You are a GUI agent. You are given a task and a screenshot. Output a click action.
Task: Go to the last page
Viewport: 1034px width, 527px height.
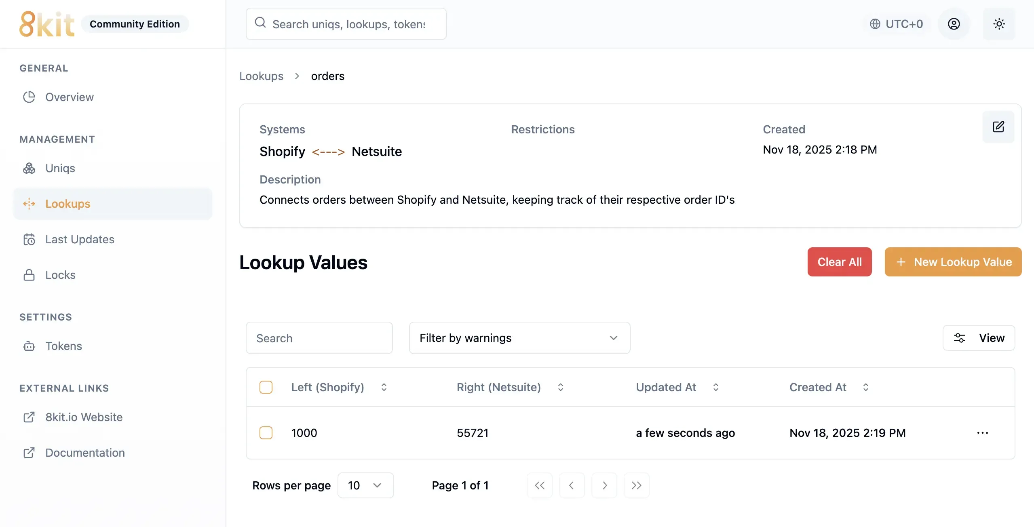(637, 485)
